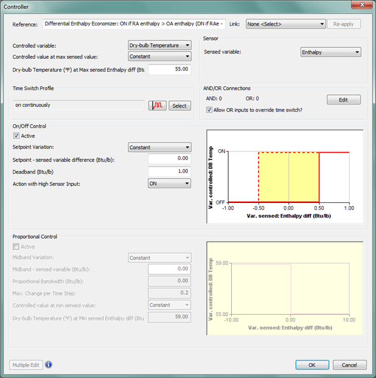Viewport: 376px width, 378px height.
Task: Click the Dry-bulb Temperature at Max 55.00 field
Action: pos(169,69)
